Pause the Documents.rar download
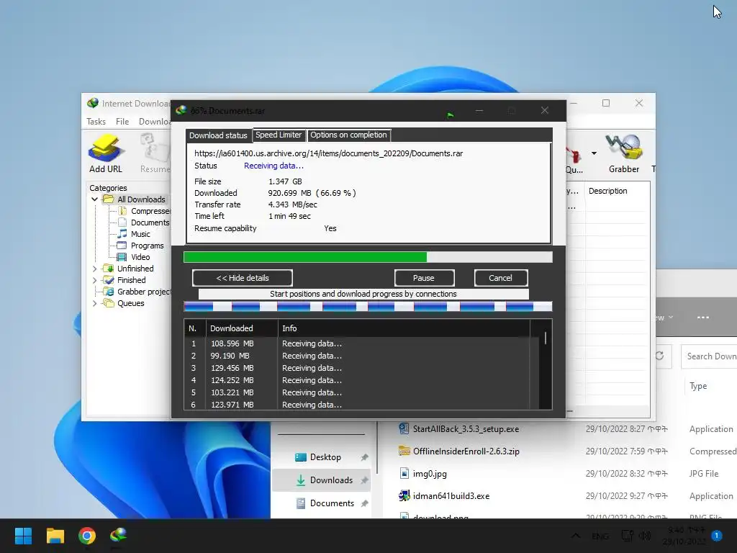 [x=424, y=278]
